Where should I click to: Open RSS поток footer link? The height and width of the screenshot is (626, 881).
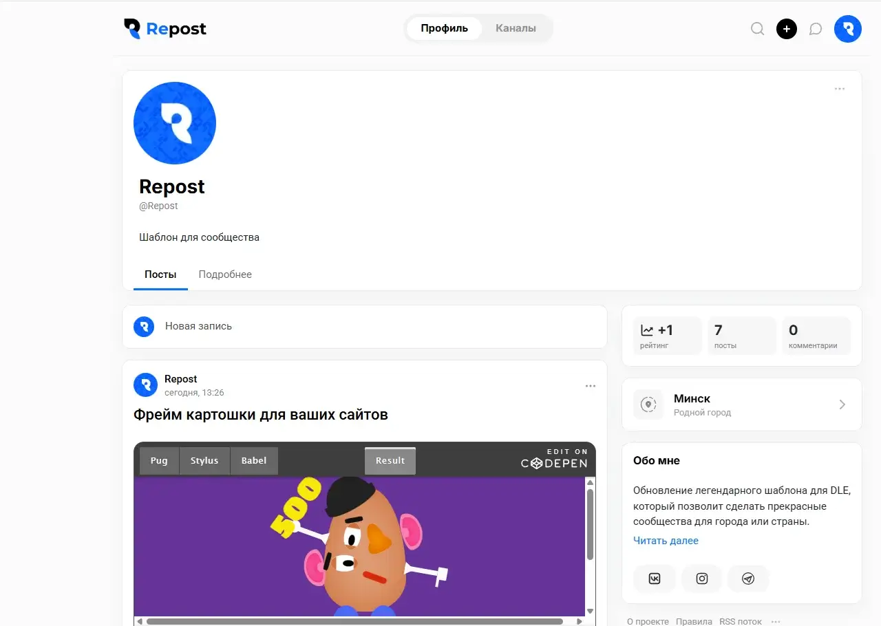point(741,621)
